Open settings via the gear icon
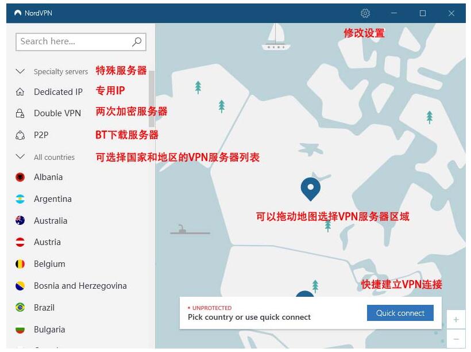Image resolution: width=471 pixels, height=352 pixels. (365, 13)
